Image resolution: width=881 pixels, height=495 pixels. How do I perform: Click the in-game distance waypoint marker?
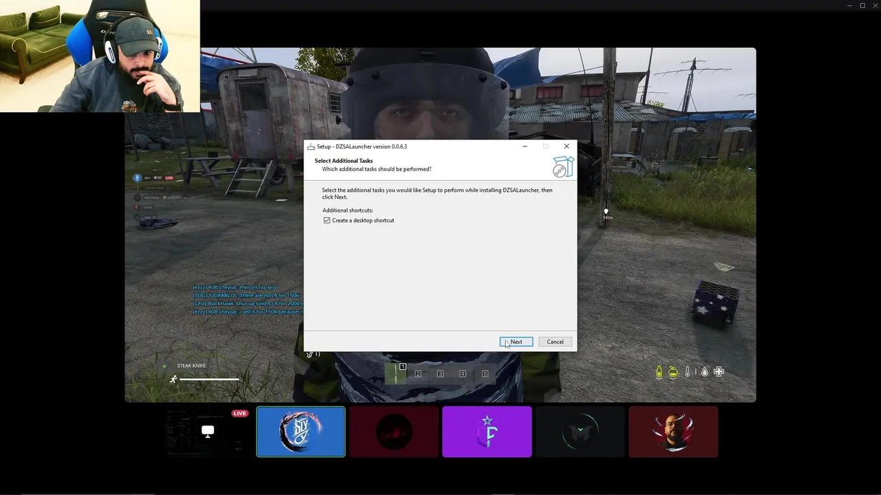(606, 214)
